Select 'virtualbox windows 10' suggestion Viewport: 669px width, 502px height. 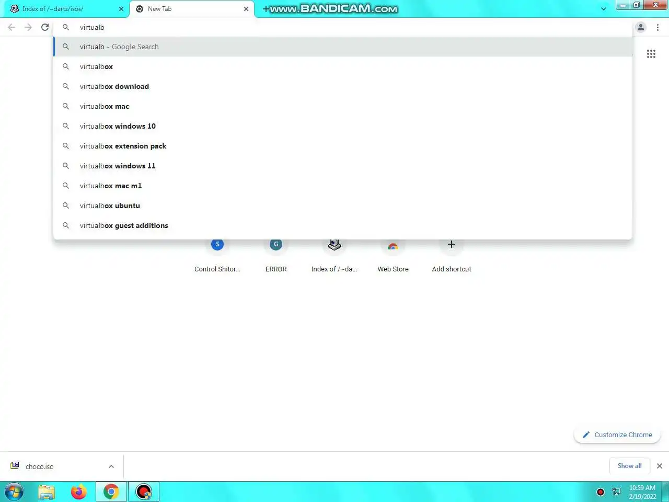click(x=343, y=126)
